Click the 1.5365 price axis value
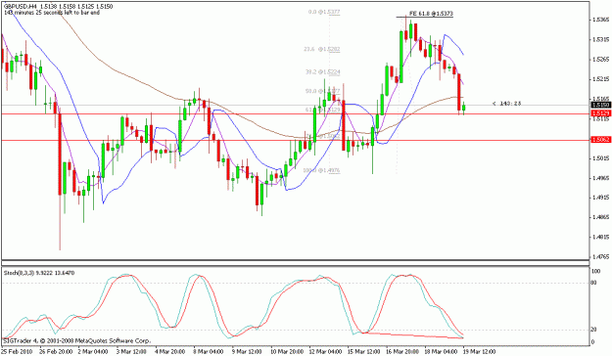612x356 pixels. tap(600, 20)
